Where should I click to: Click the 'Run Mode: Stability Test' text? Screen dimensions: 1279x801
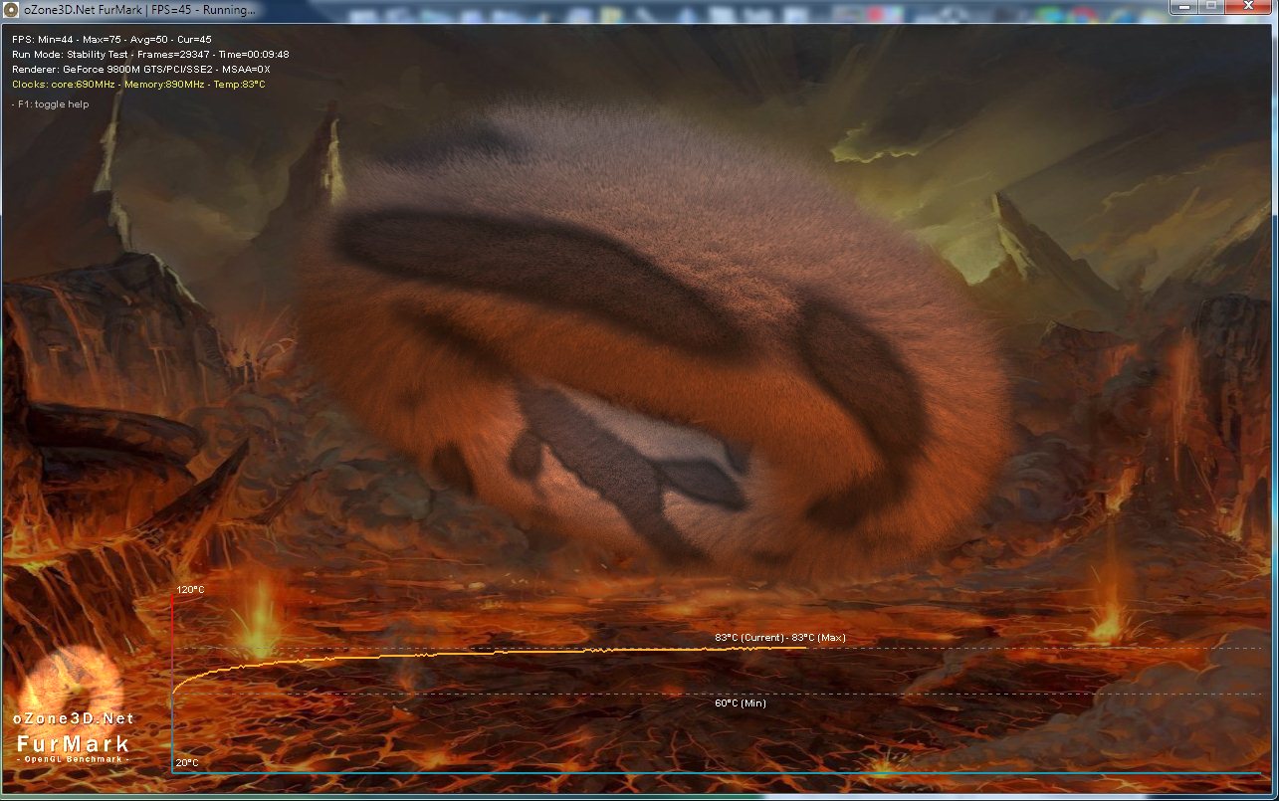coord(70,54)
